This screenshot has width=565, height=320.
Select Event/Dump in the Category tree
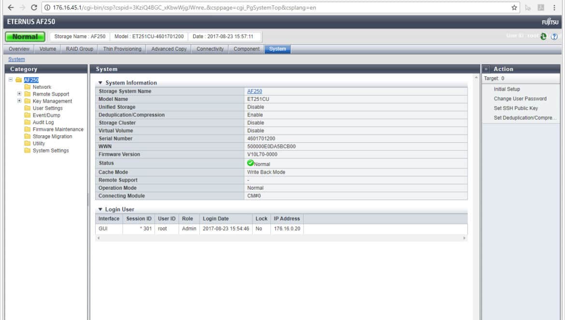pos(46,115)
